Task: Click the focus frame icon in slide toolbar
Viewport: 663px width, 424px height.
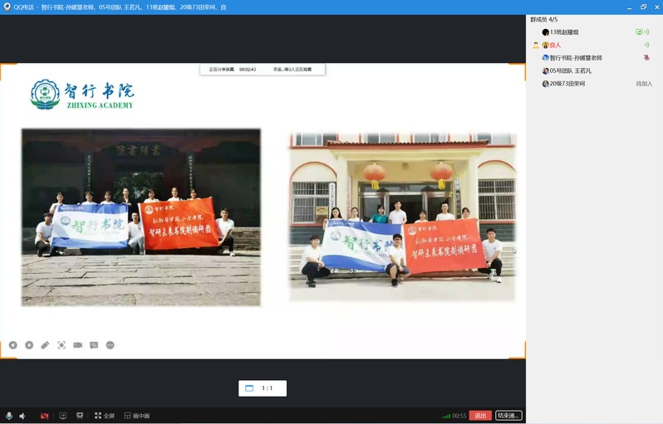Action: click(61, 344)
